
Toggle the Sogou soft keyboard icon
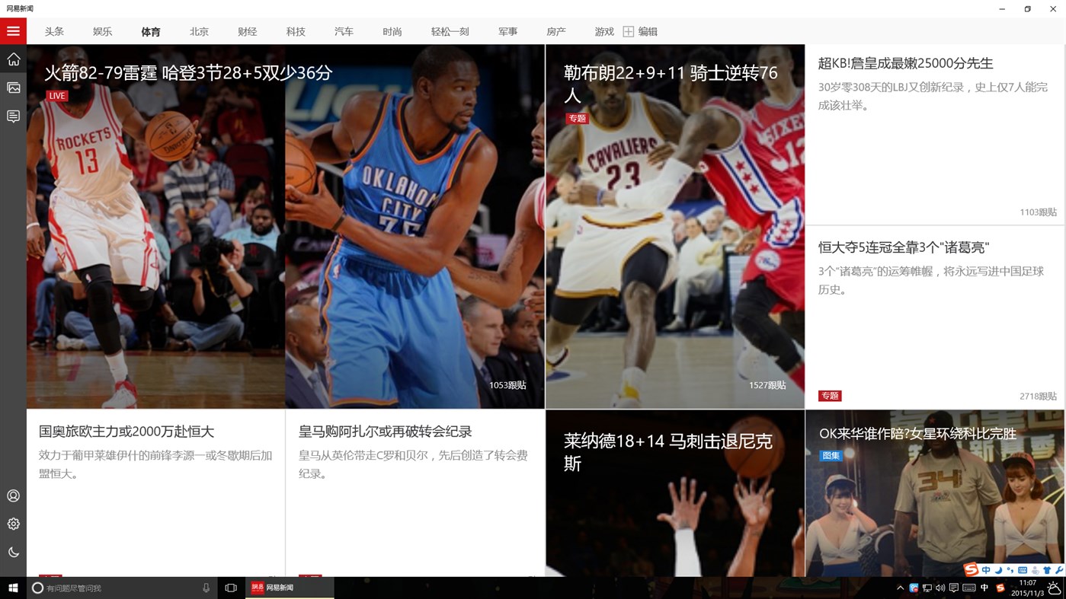pyautogui.click(x=1023, y=569)
